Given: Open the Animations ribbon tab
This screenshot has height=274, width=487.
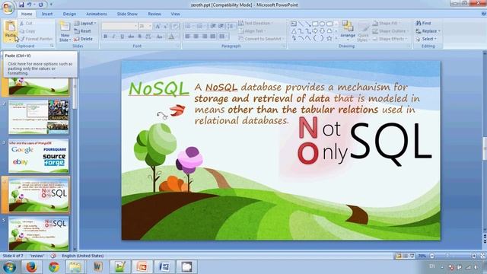Looking at the screenshot, I should coord(97,14).
